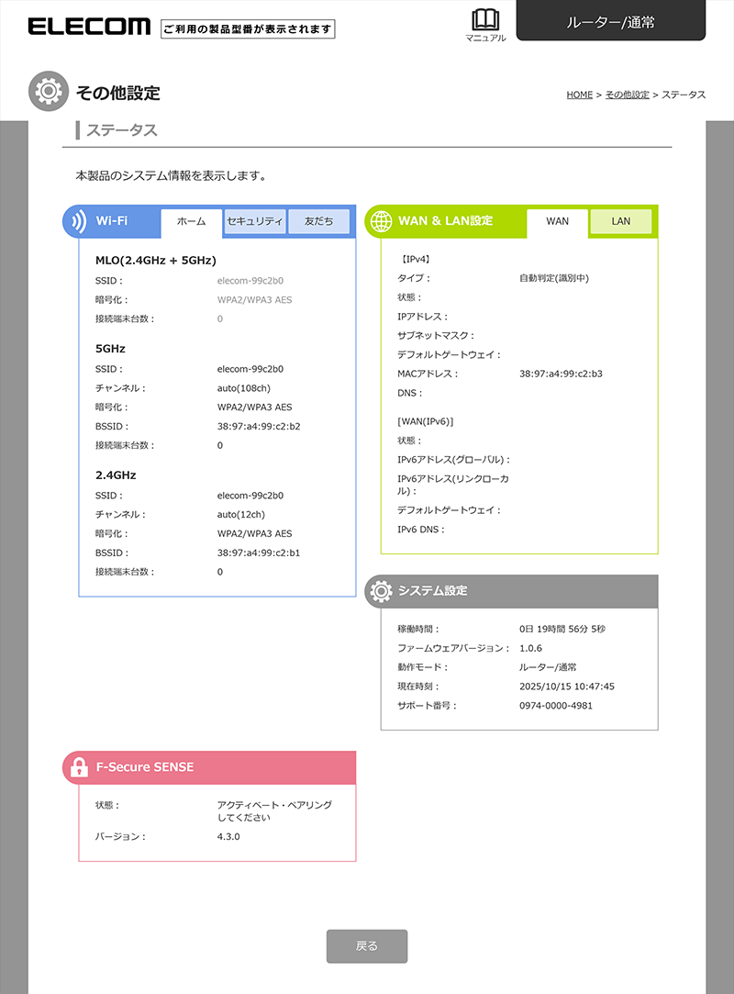734x994 pixels.
Task: Select the ホーム Wi-Fi tab
Action: (191, 222)
